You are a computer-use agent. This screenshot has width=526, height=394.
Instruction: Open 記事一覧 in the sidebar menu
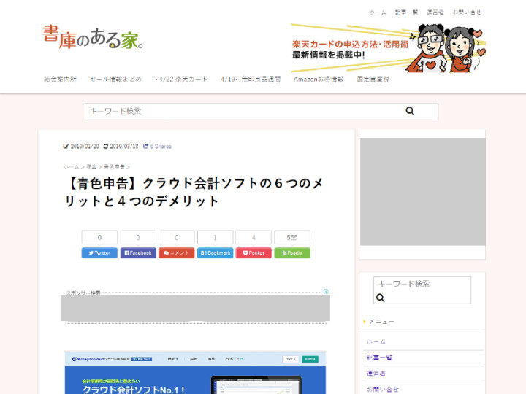pos(379,358)
